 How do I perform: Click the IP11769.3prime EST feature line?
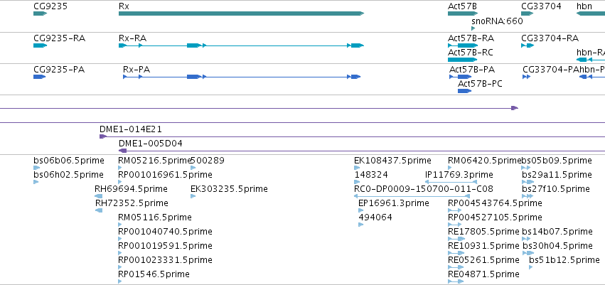point(451,182)
